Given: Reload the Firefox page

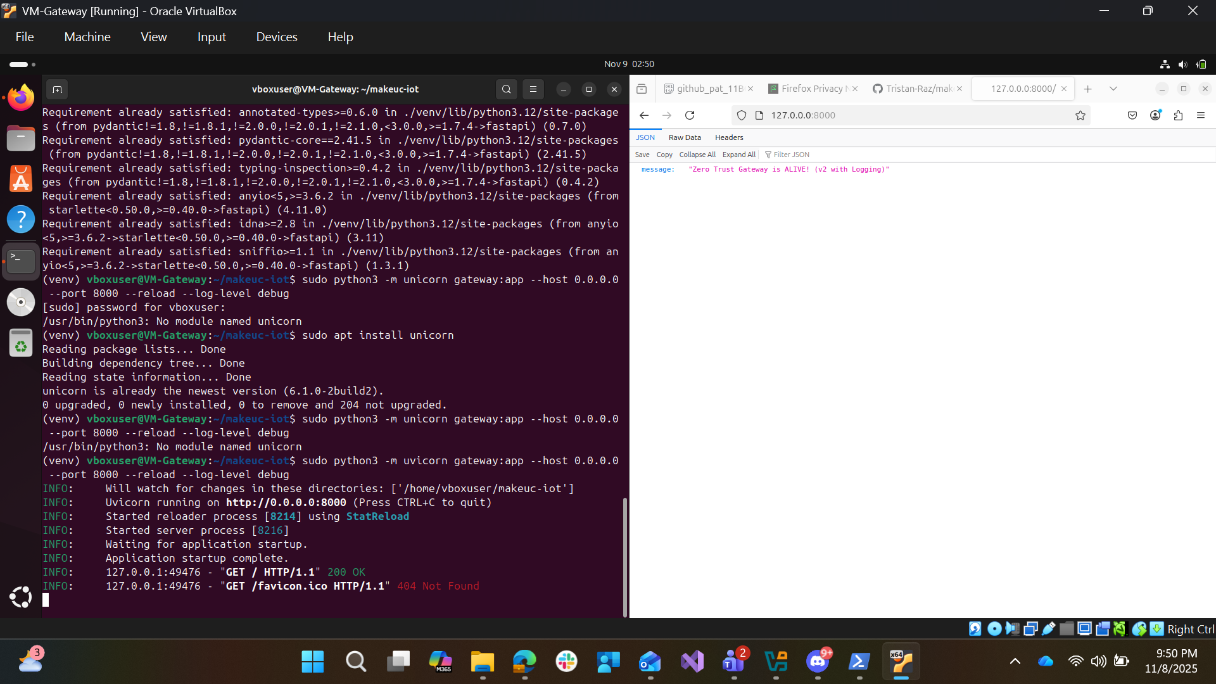Looking at the screenshot, I should 690,115.
